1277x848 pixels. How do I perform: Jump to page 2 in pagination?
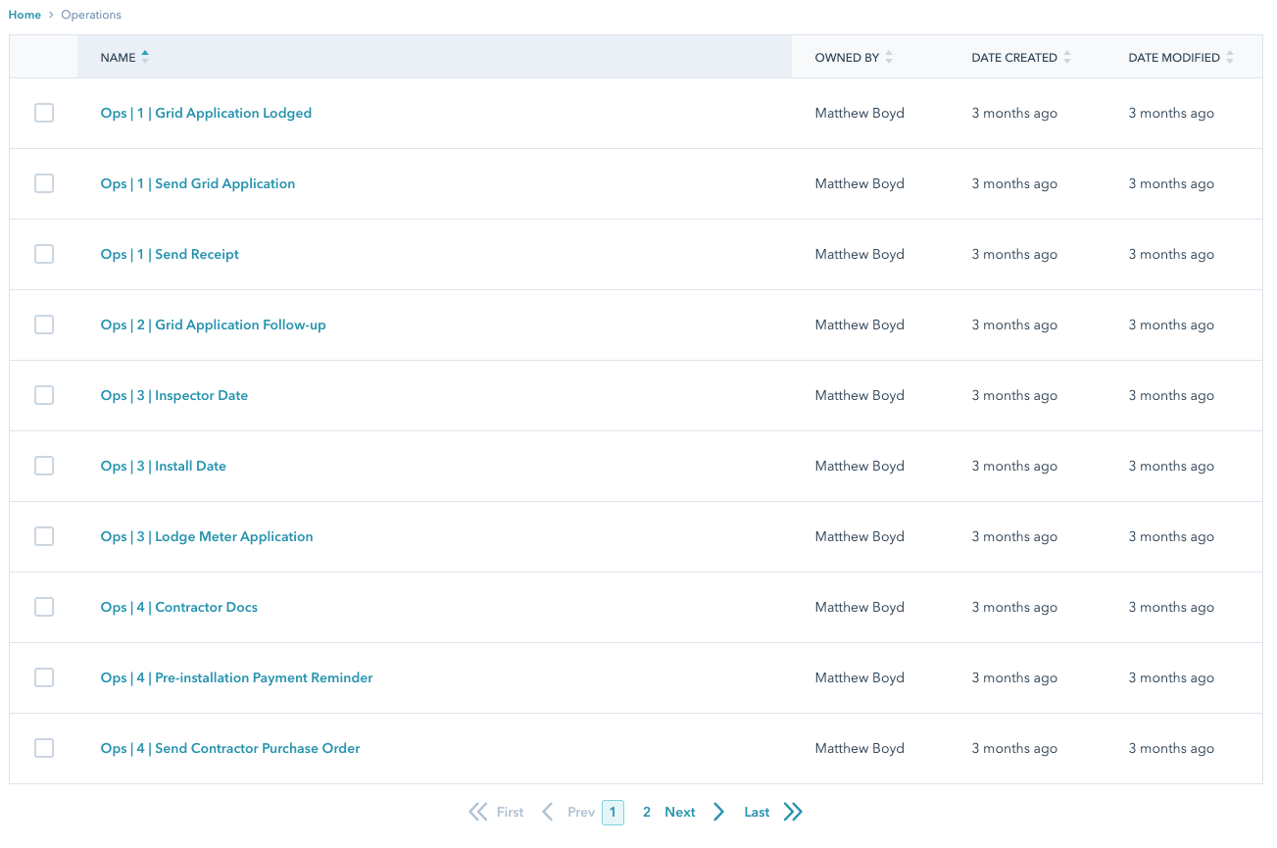[x=647, y=812]
